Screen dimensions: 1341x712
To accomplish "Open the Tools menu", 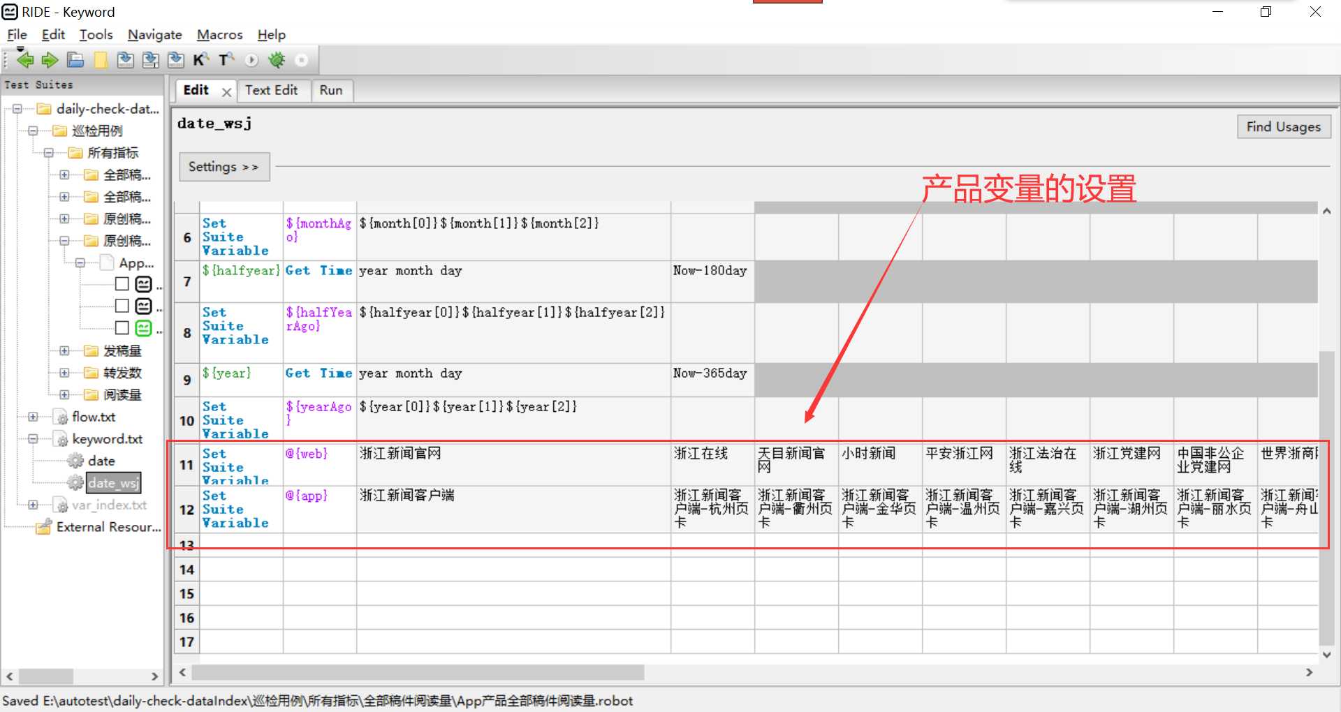I will tap(96, 35).
